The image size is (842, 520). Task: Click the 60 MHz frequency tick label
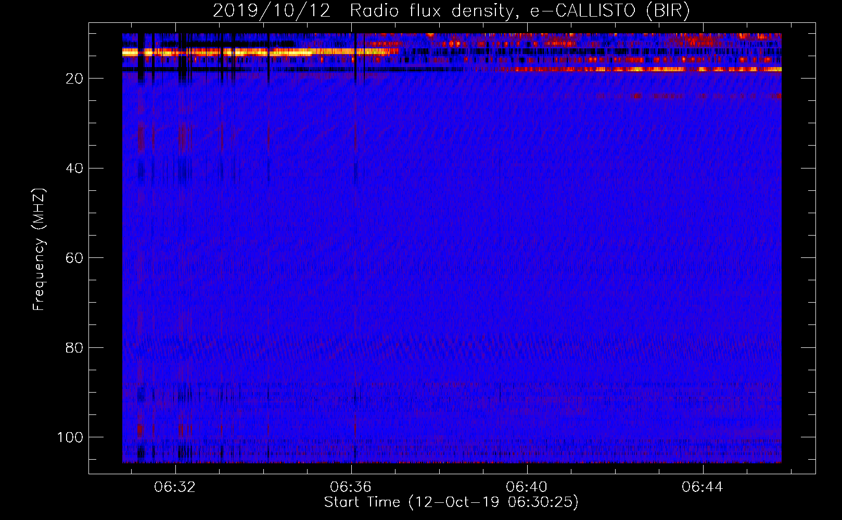point(75,258)
